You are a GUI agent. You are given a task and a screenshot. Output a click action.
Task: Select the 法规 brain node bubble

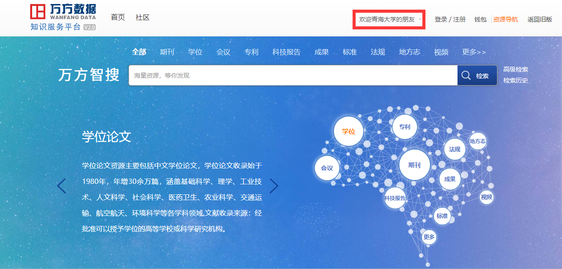pos(454,149)
